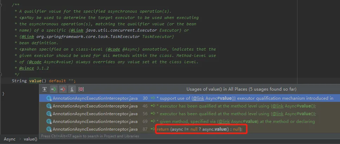Toggle the green read-access filter
Image resolution: width=340 pixels, height=144 pixels.
(x=54, y=89)
